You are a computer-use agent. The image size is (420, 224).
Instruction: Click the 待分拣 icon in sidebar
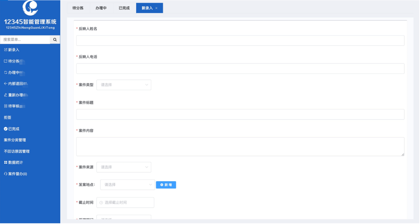(5, 61)
